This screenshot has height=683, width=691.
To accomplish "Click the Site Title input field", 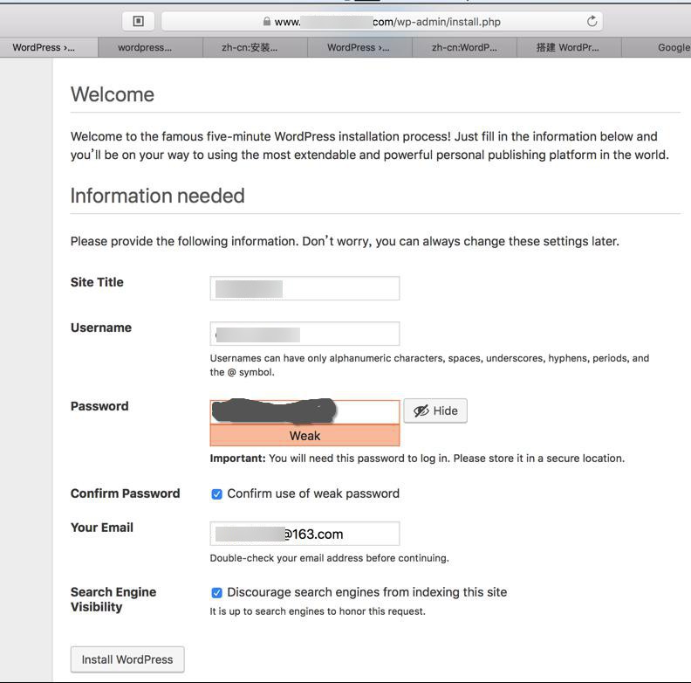I will (x=305, y=288).
